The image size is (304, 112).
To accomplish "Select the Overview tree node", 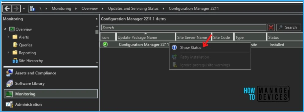I will pos(24,29).
